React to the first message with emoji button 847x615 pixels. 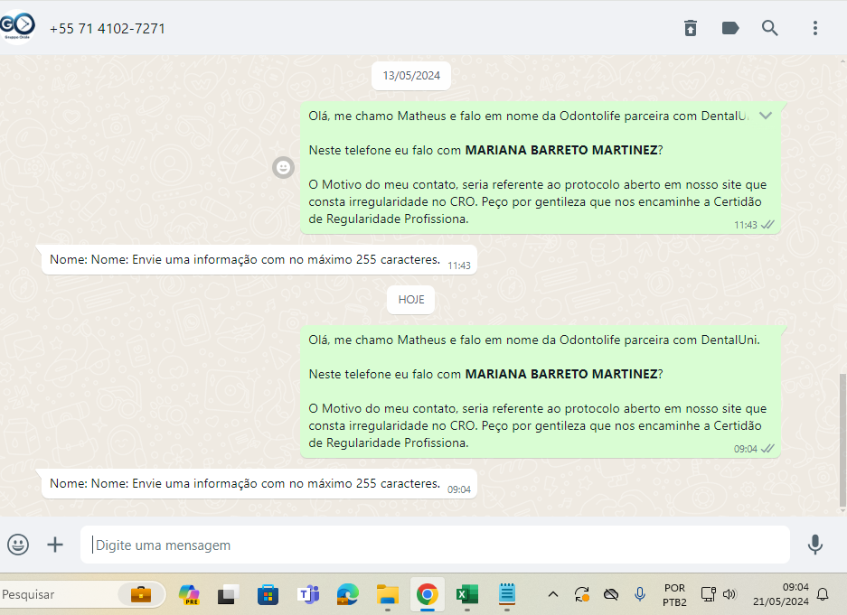tap(284, 167)
